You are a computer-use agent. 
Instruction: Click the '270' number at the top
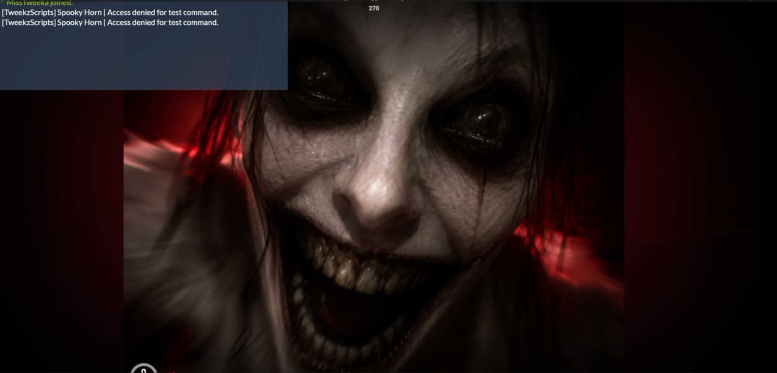tap(374, 8)
